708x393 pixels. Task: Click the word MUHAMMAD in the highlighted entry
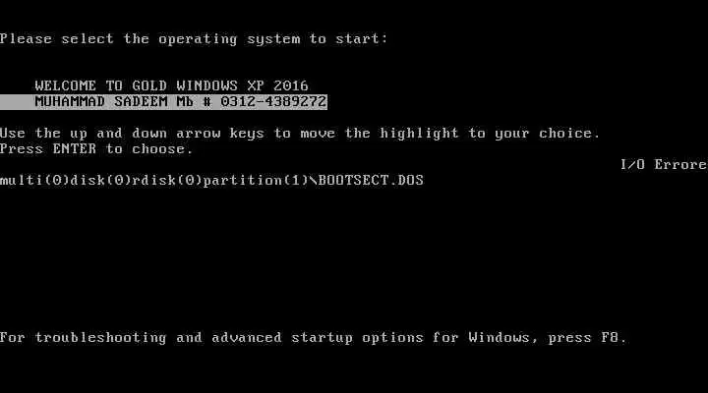tap(70, 102)
